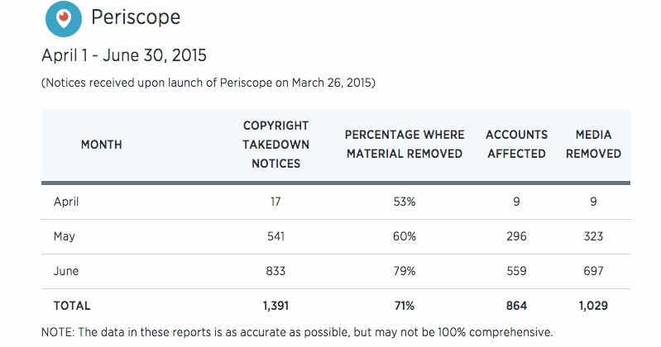Click June's 697 media removed cell
661x347 pixels.
[x=593, y=271]
